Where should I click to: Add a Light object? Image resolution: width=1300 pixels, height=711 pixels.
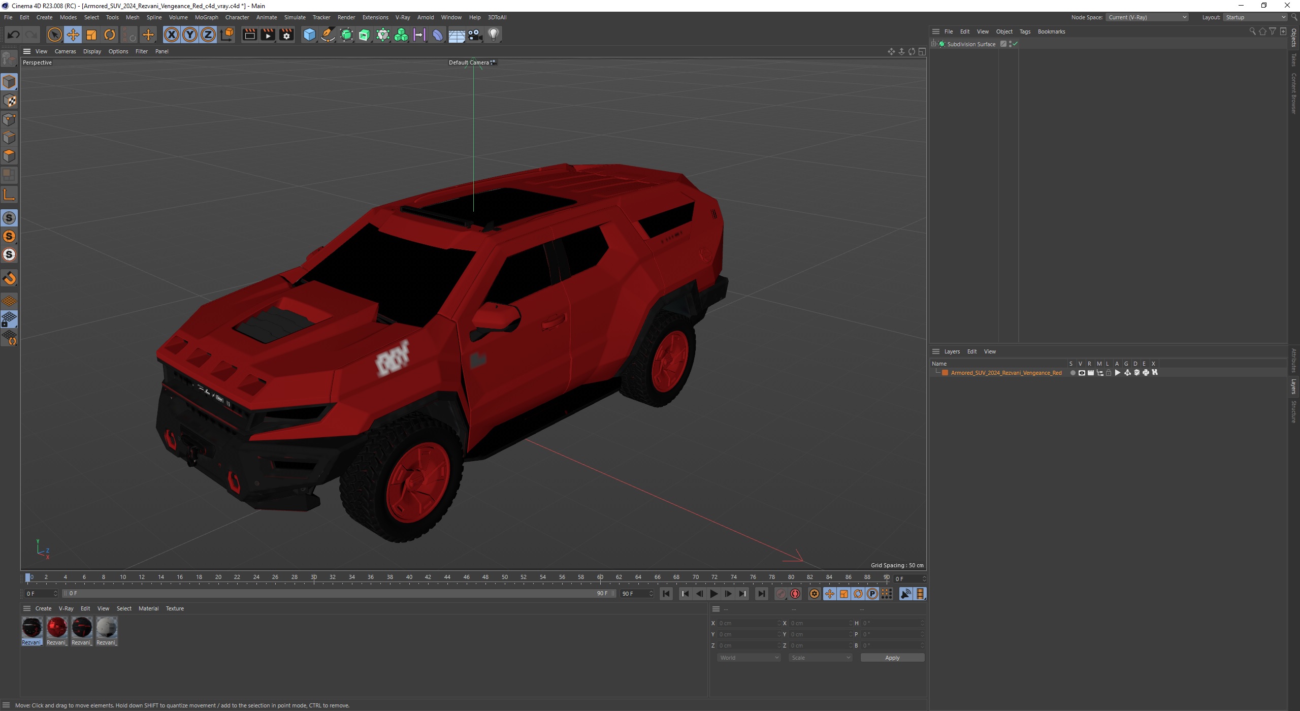pyautogui.click(x=494, y=35)
